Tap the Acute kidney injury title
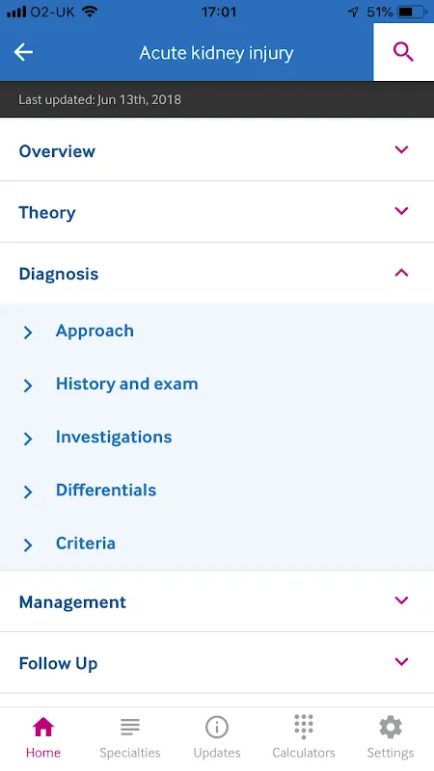The image size is (434, 771). [216, 53]
